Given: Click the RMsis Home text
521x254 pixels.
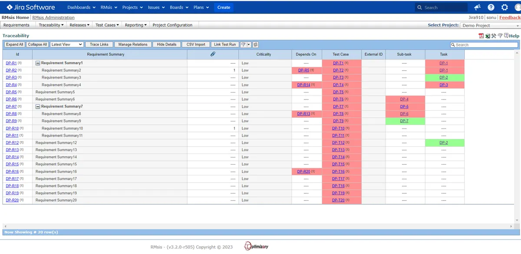Looking at the screenshot, I should tap(15, 18).
